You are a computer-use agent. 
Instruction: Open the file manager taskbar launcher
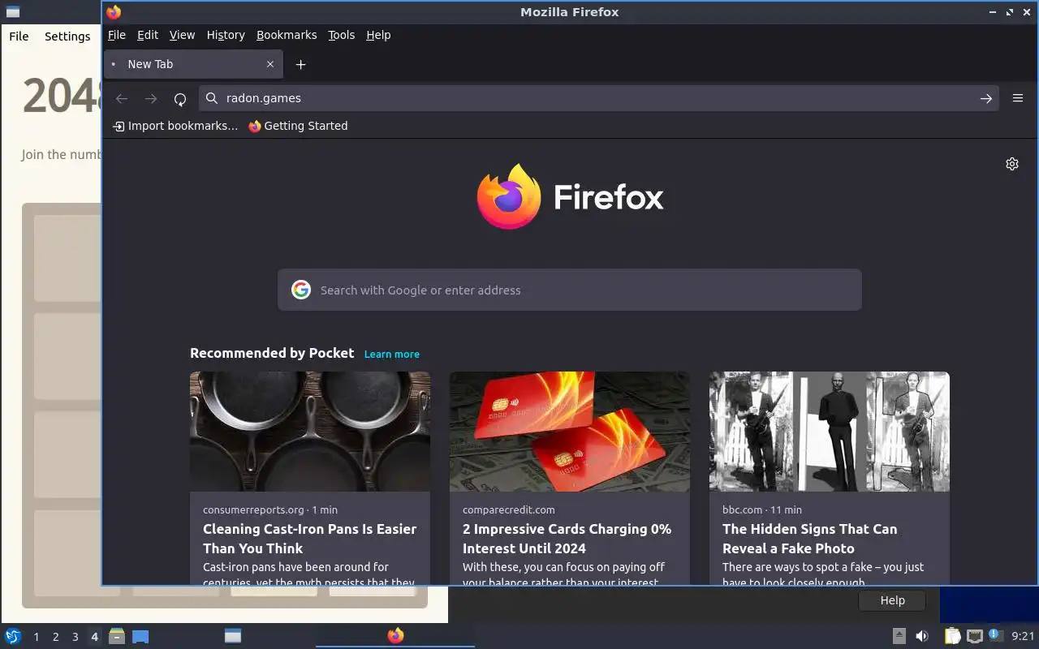tap(117, 636)
